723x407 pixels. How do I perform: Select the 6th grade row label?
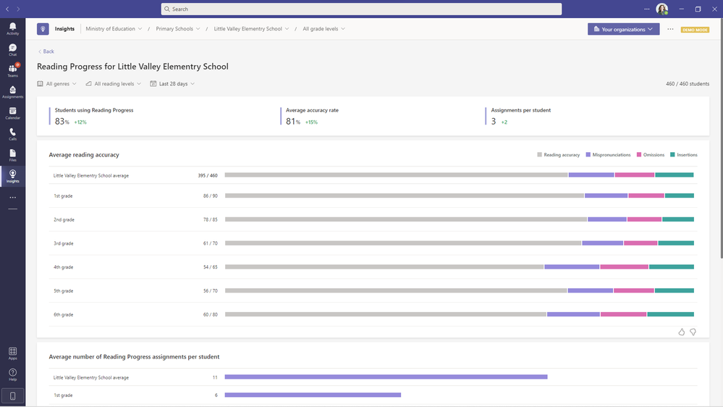click(63, 315)
